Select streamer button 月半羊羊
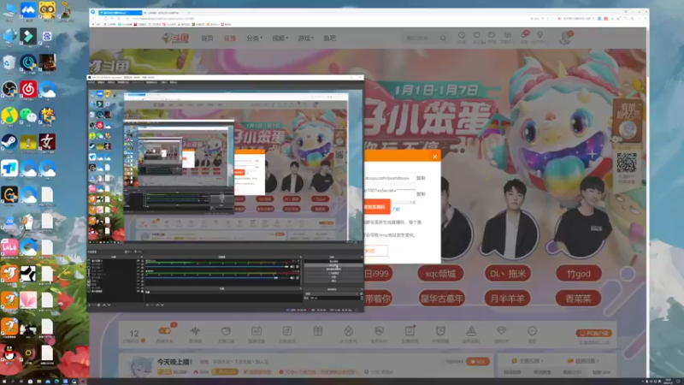This screenshot has width=684, height=385. pos(507,299)
